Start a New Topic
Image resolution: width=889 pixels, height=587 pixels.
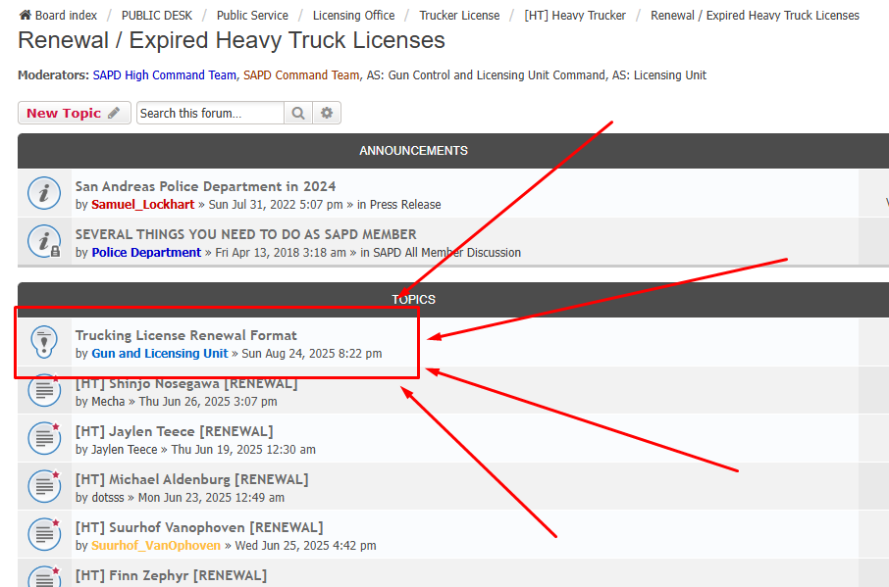coord(75,113)
